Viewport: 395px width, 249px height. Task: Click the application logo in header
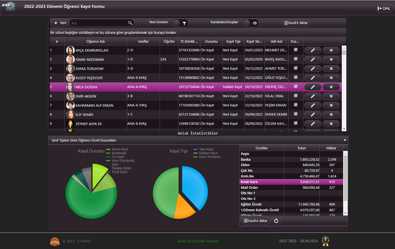[9, 6]
